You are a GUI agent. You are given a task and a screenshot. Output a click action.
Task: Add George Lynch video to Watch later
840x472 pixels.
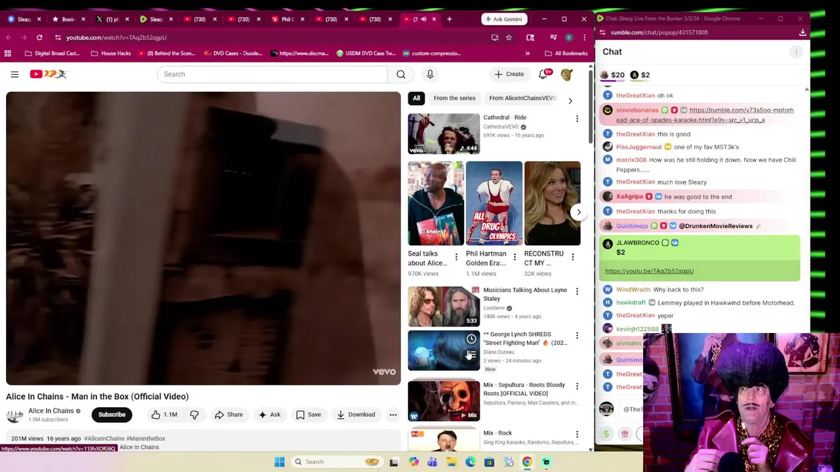click(x=471, y=339)
